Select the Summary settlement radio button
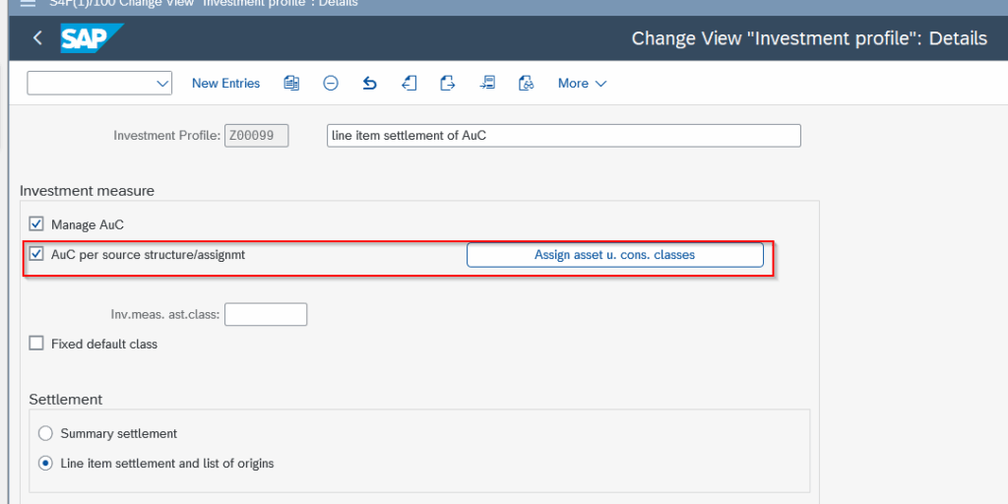The height and width of the screenshot is (504, 1008). click(45, 433)
